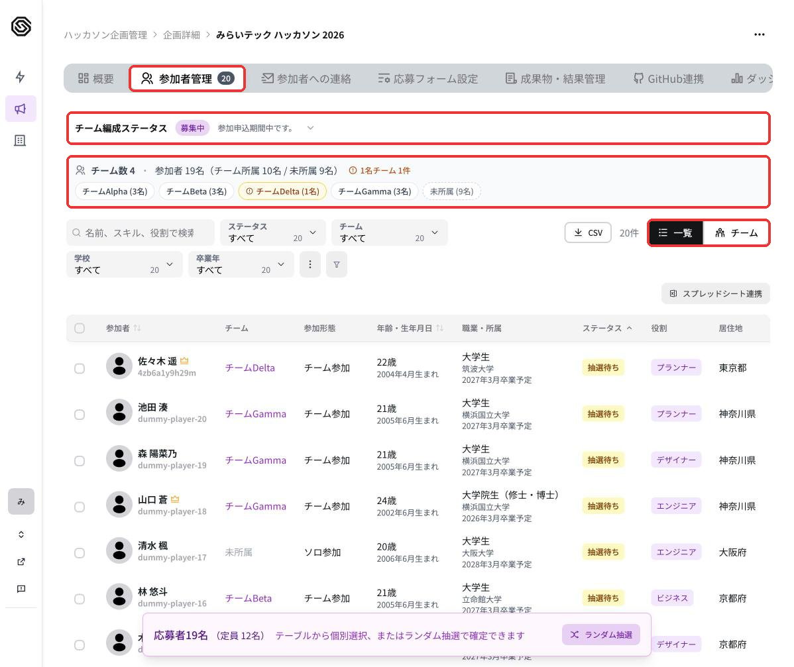Select the チームAlpha (3名) chip
794x667 pixels.
click(x=115, y=191)
